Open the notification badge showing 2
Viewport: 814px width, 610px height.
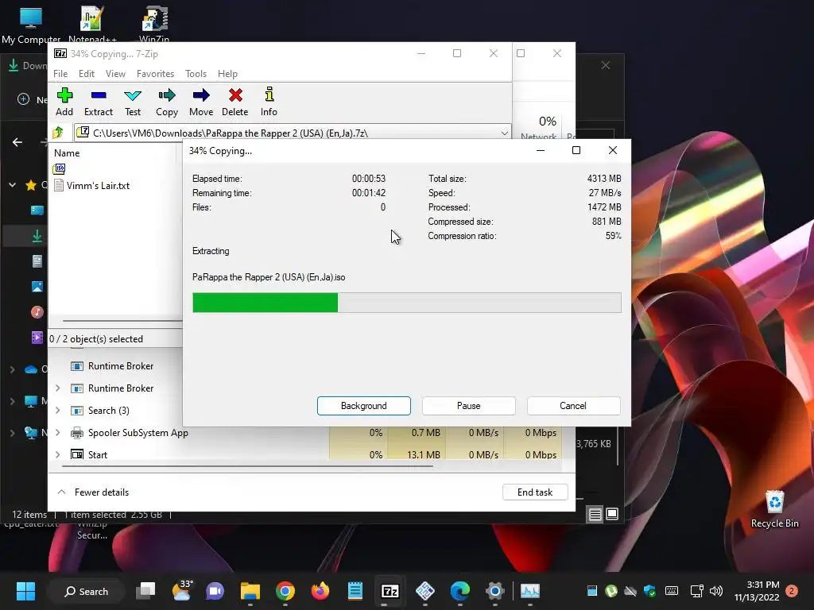point(792,591)
